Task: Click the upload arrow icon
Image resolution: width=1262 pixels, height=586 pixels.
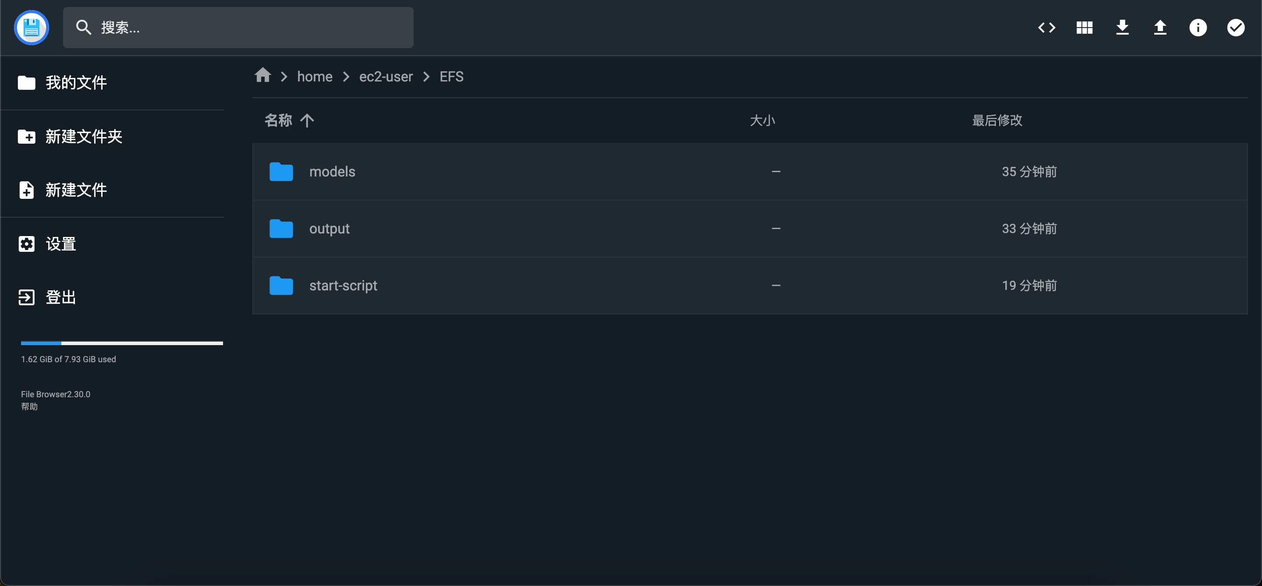Action: [1159, 28]
